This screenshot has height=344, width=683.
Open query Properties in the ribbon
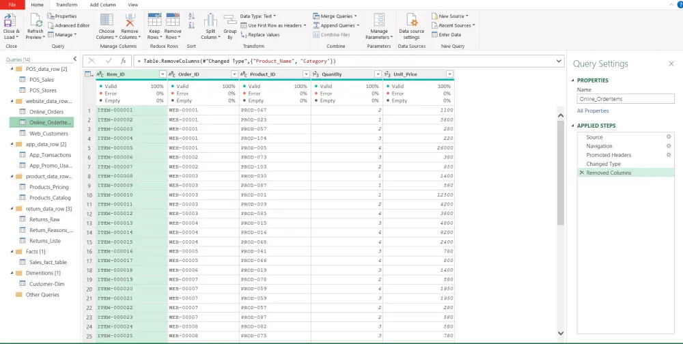click(62, 16)
